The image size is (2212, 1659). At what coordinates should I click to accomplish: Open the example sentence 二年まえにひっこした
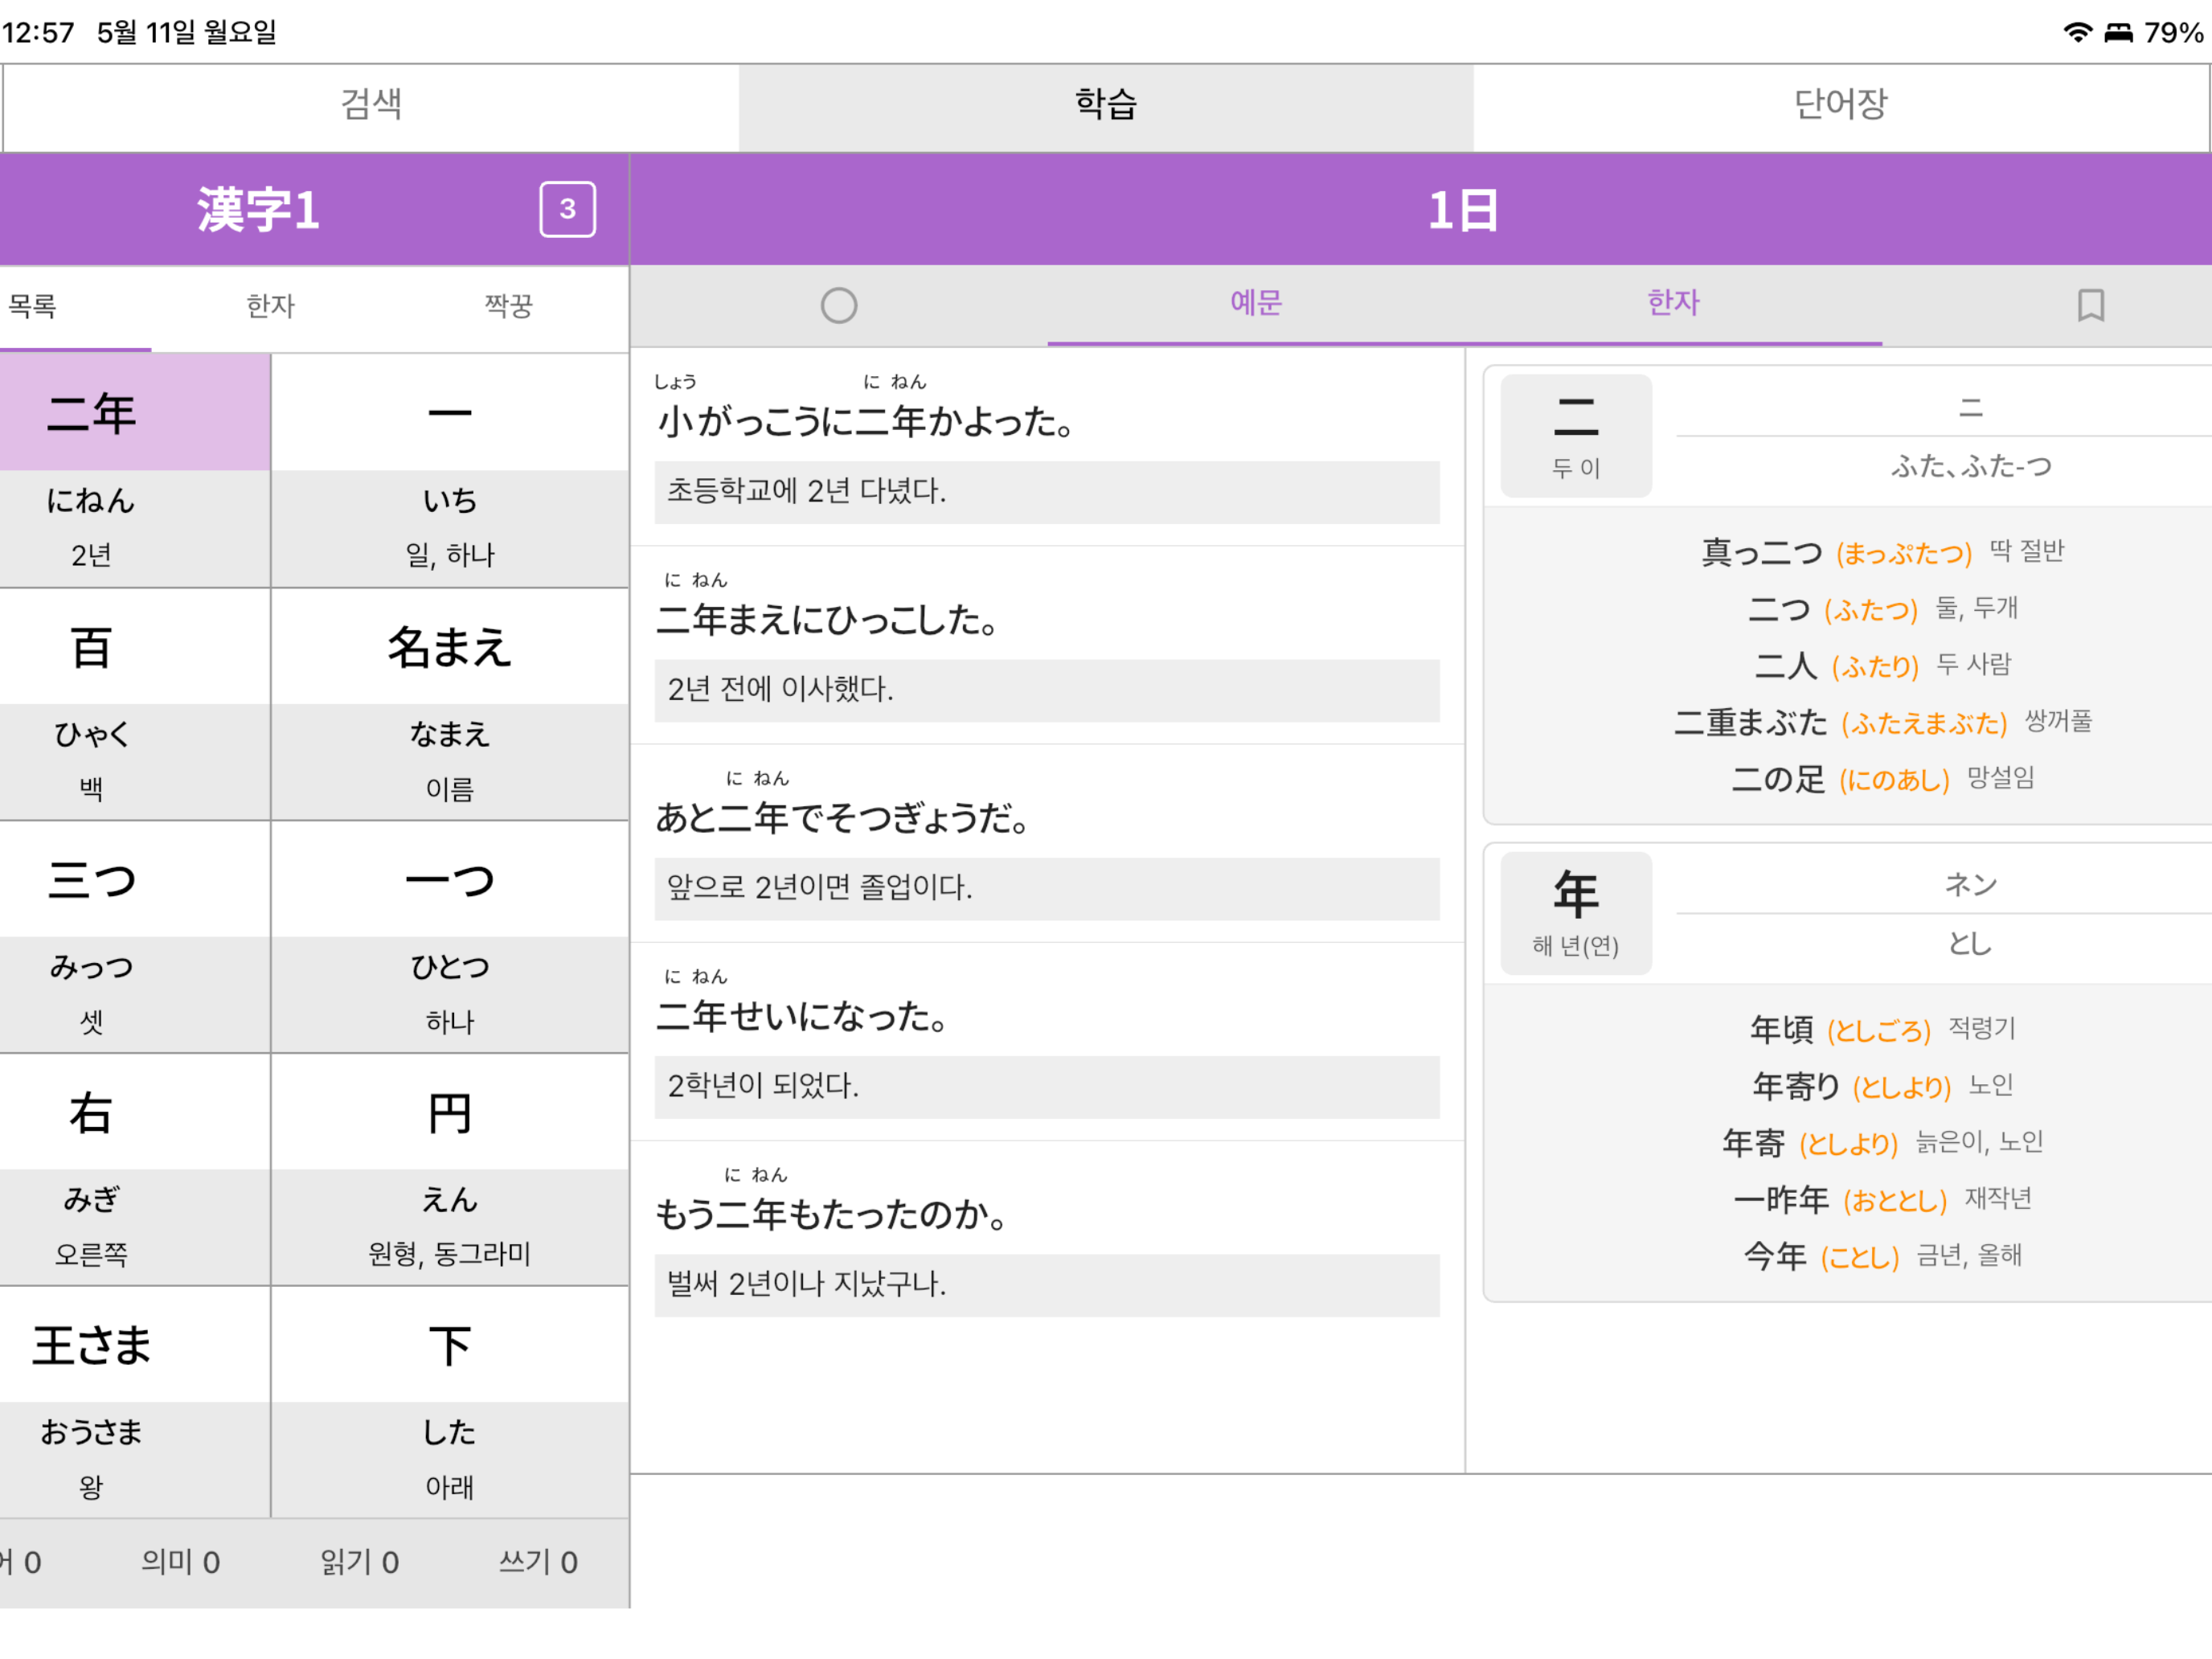(x=1047, y=645)
